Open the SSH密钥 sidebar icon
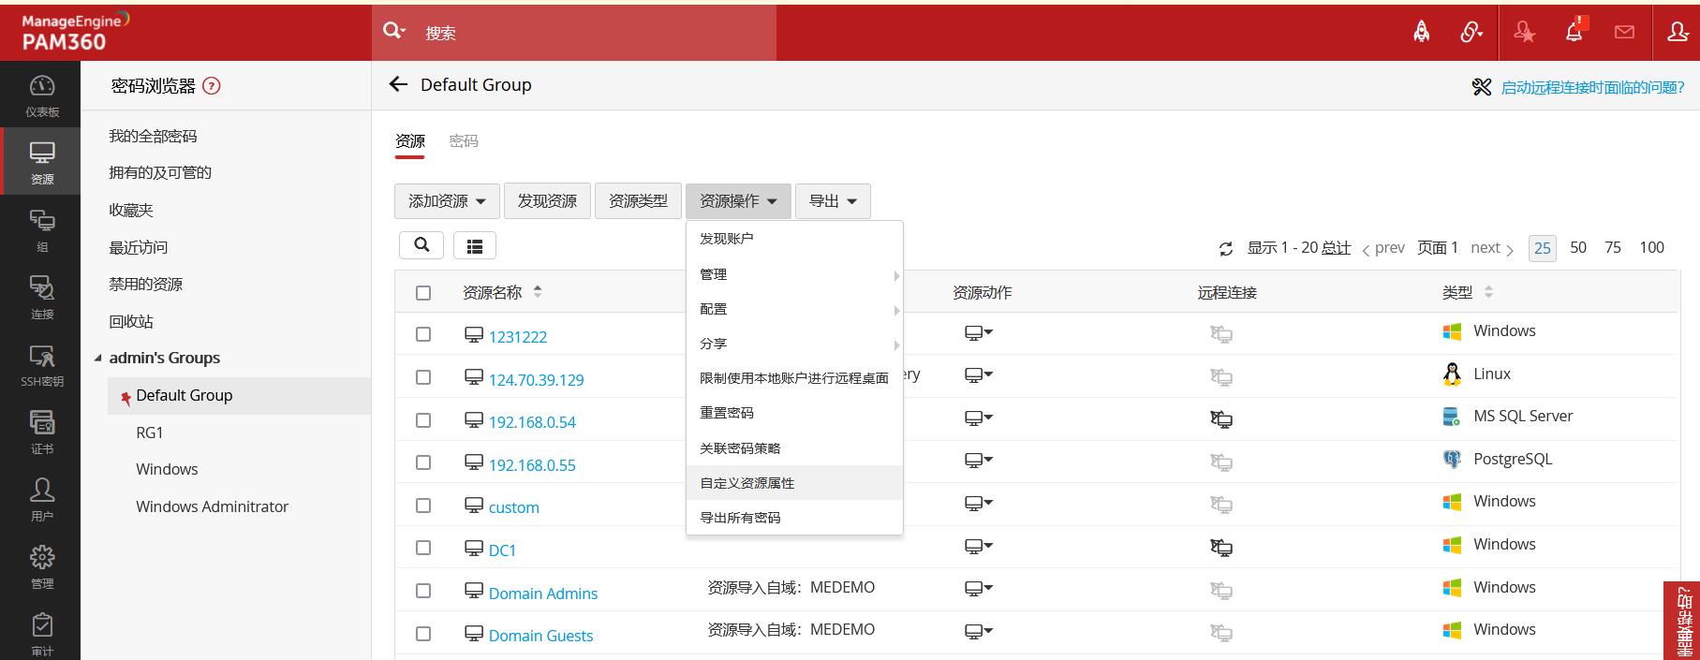The width and height of the screenshot is (1700, 660). pyautogui.click(x=41, y=365)
